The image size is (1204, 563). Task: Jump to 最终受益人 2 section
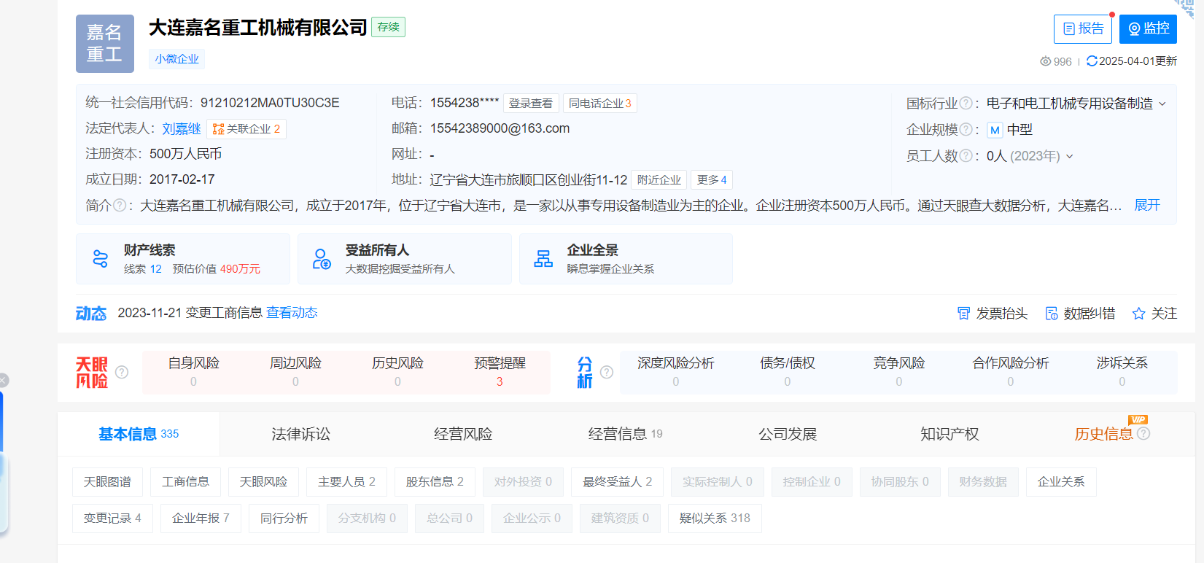(x=617, y=481)
